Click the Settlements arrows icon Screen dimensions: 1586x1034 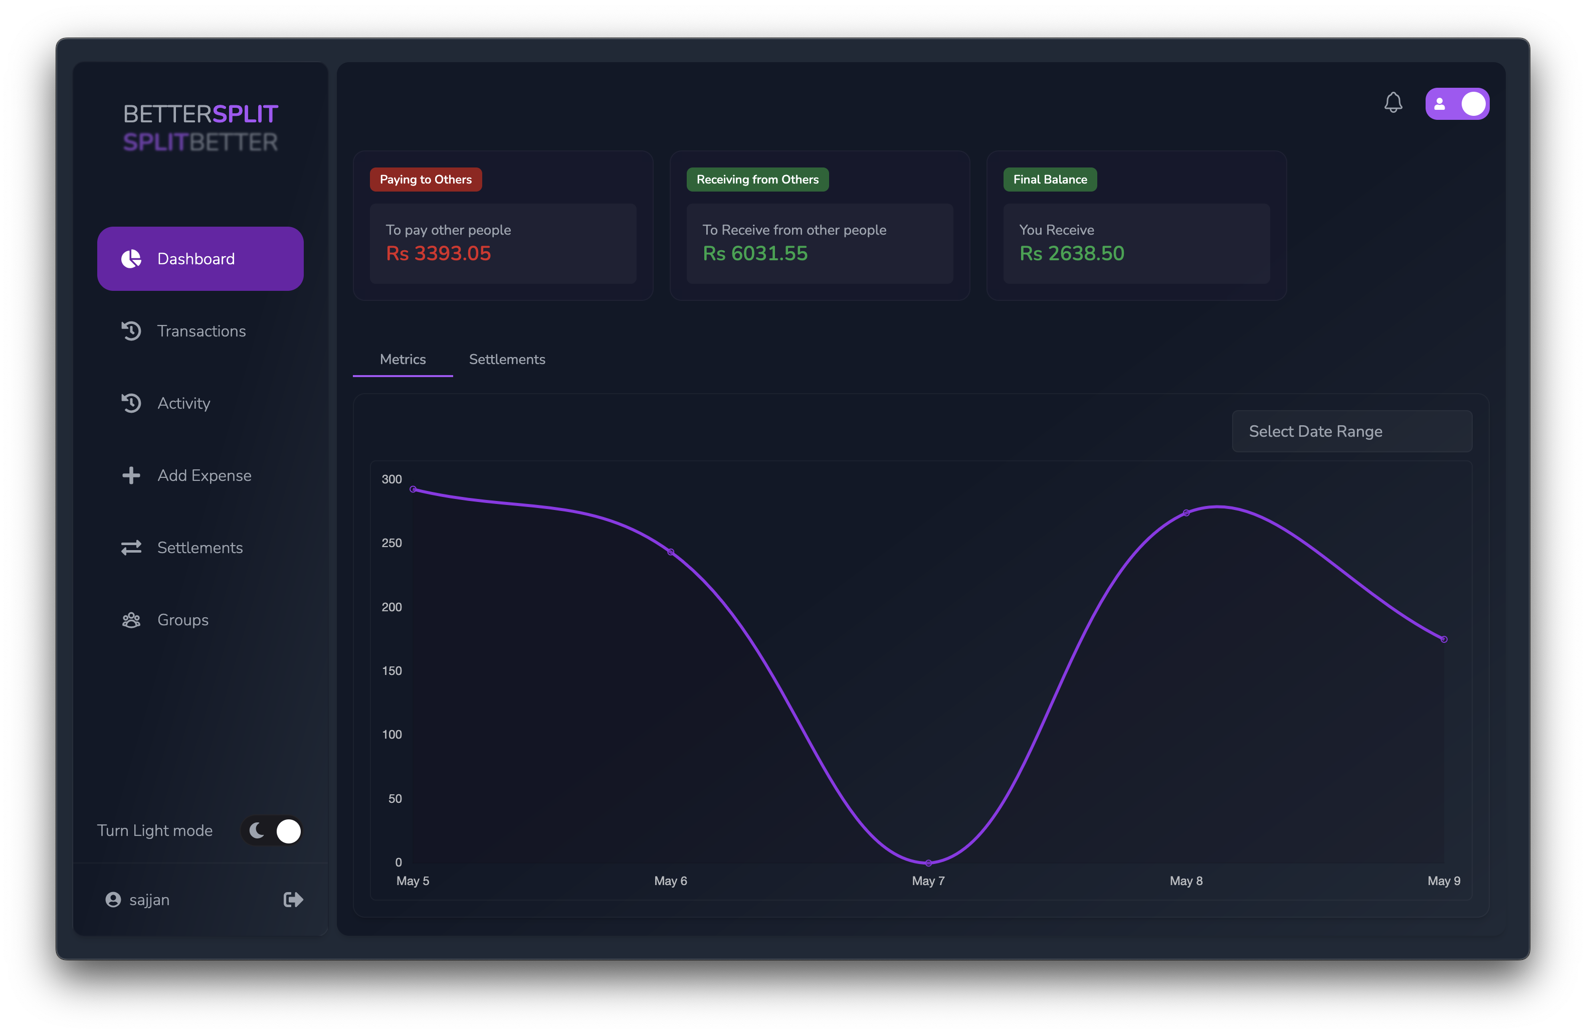click(131, 547)
